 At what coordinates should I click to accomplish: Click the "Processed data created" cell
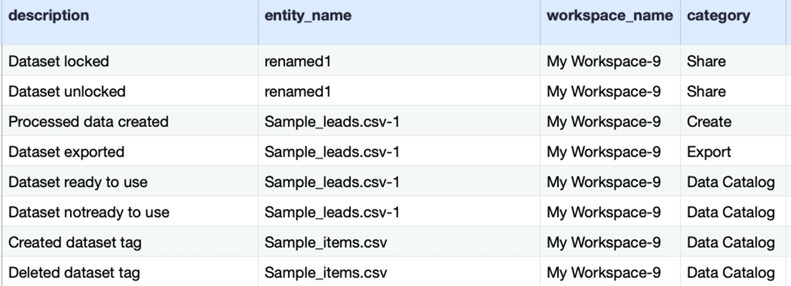(88, 121)
